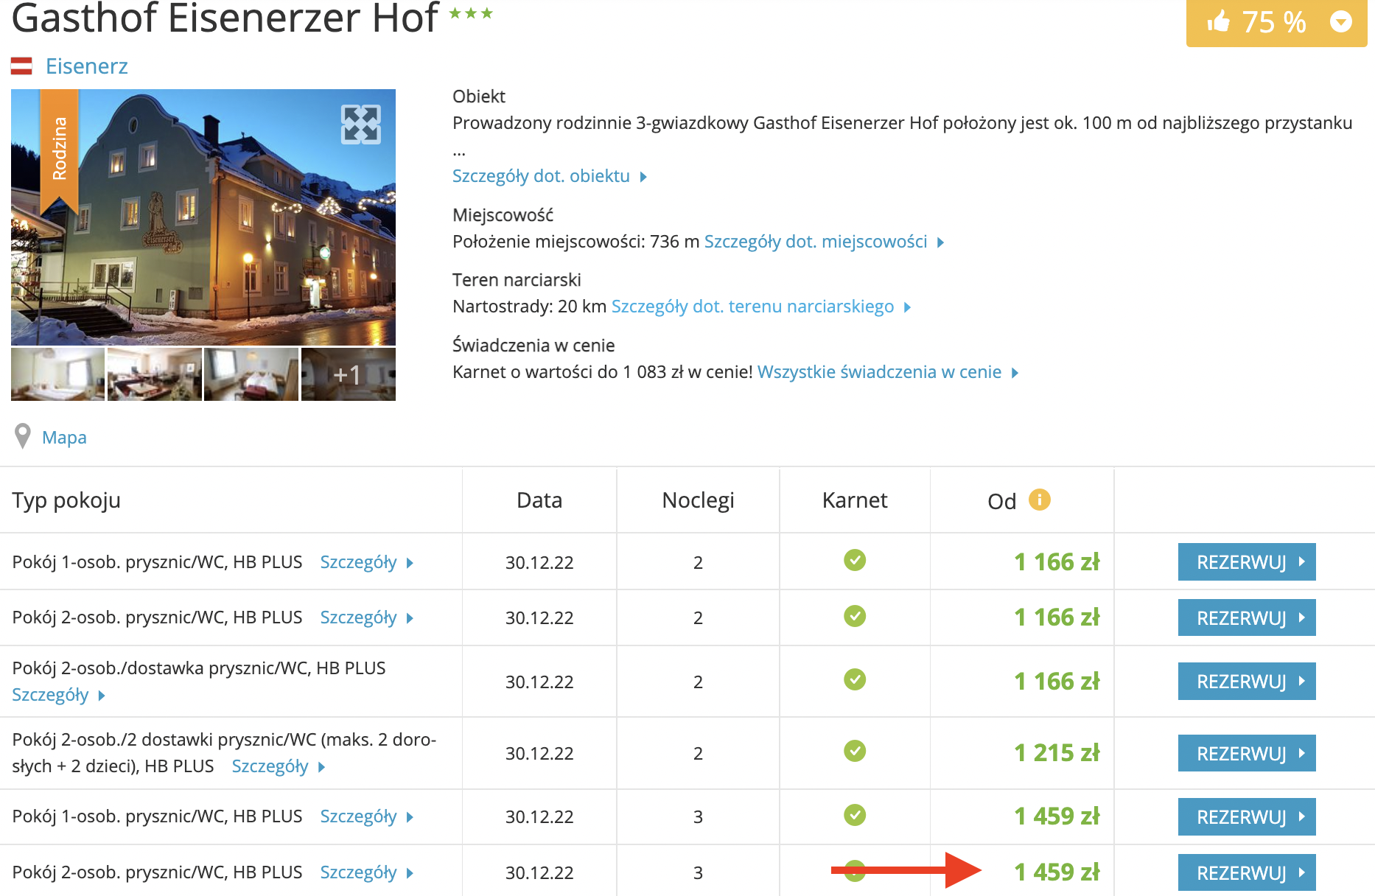
Task: Open the Mapa link
Action: pyautogui.click(x=64, y=438)
